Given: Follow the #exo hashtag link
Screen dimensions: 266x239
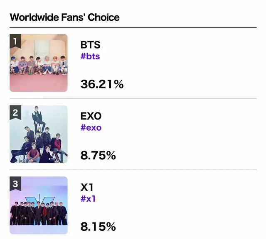Looking at the screenshot, I should [x=91, y=127].
